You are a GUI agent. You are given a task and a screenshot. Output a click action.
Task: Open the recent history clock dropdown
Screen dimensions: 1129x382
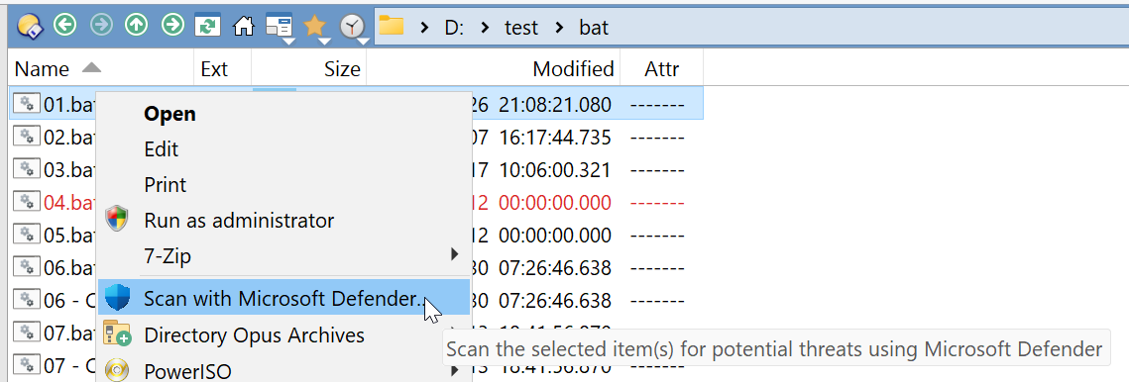click(x=352, y=28)
